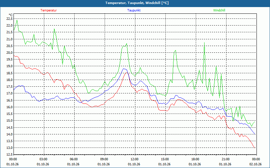The width and height of the screenshot is (270, 168).
Task: Click the °C unit label on axis
Action: 11,15
